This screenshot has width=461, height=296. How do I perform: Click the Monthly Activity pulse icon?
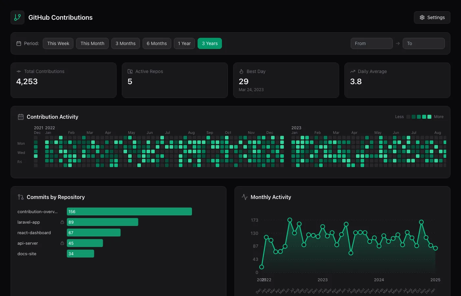click(245, 197)
